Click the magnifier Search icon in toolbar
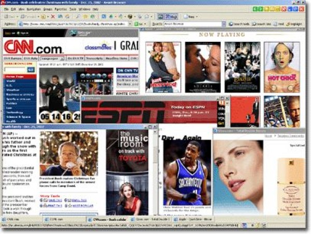This screenshot has width=311, height=234. tap(78, 17)
